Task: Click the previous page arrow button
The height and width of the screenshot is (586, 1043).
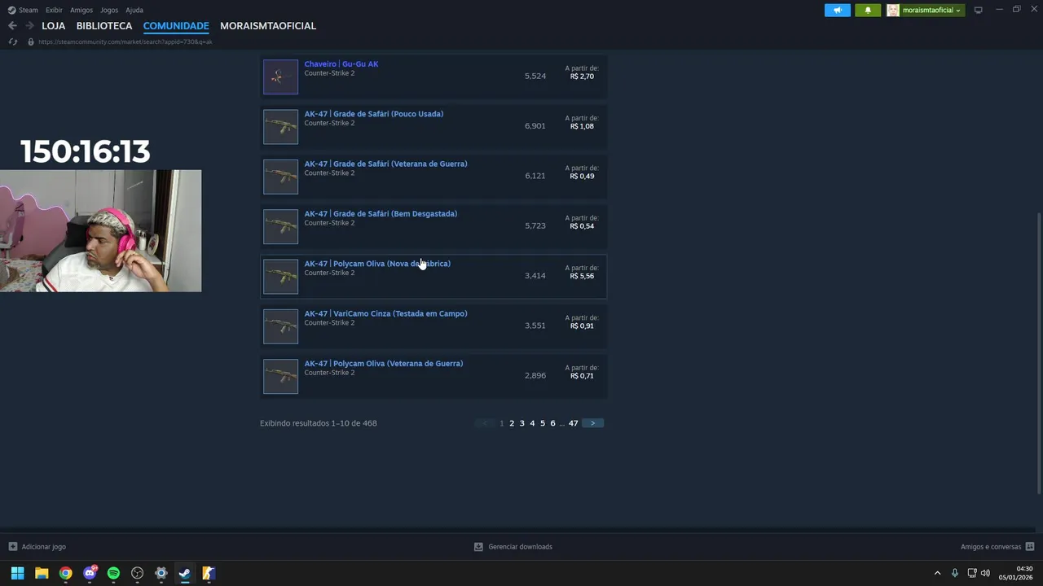Action: tap(485, 423)
